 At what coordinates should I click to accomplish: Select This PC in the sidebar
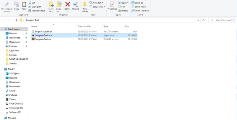point(11,69)
